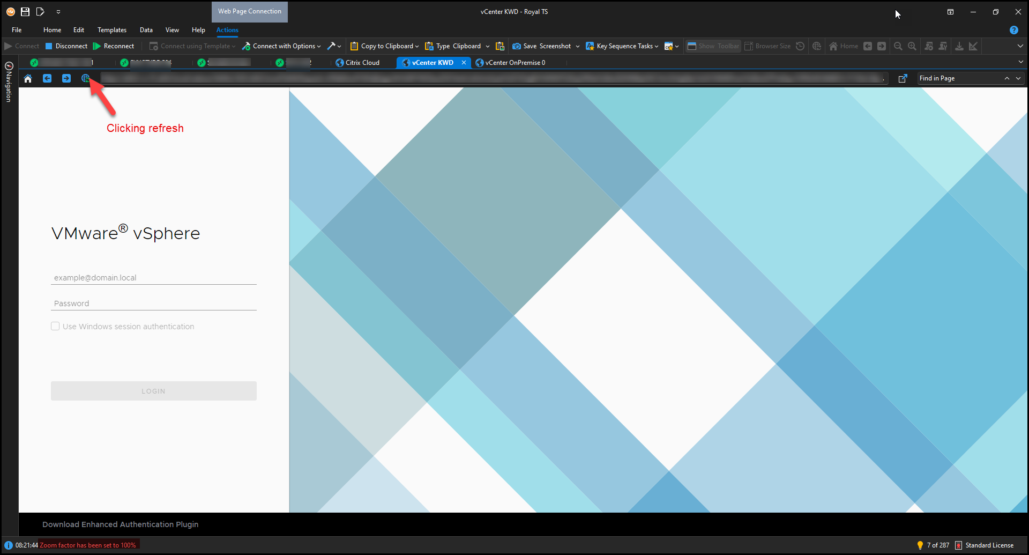Expand the Navigation side panel
The width and height of the screenshot is (1029, 555).
coord(9,82)
